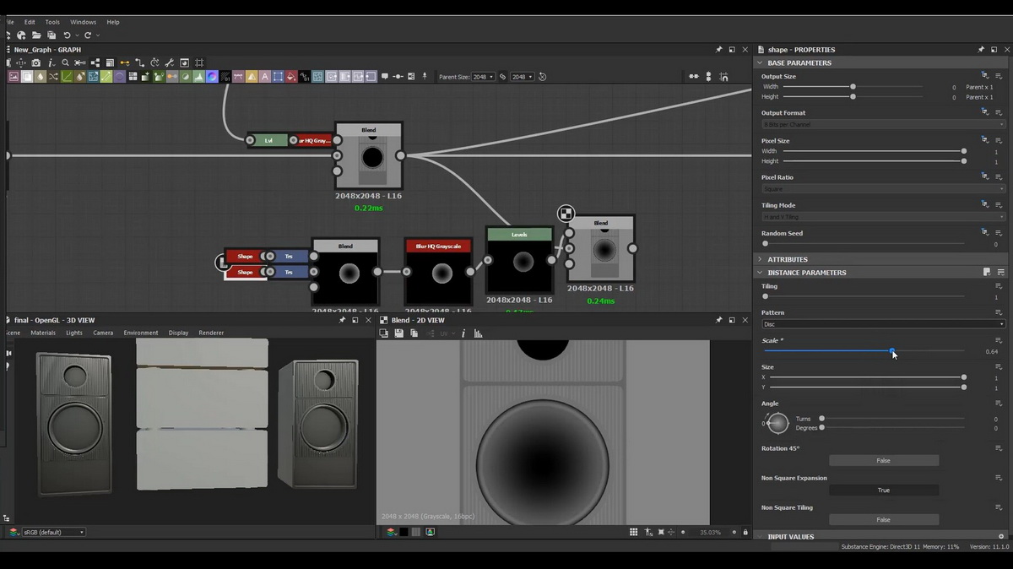
Task: Expand the ATTRIBUTES section
Action: tap(760, 259)
